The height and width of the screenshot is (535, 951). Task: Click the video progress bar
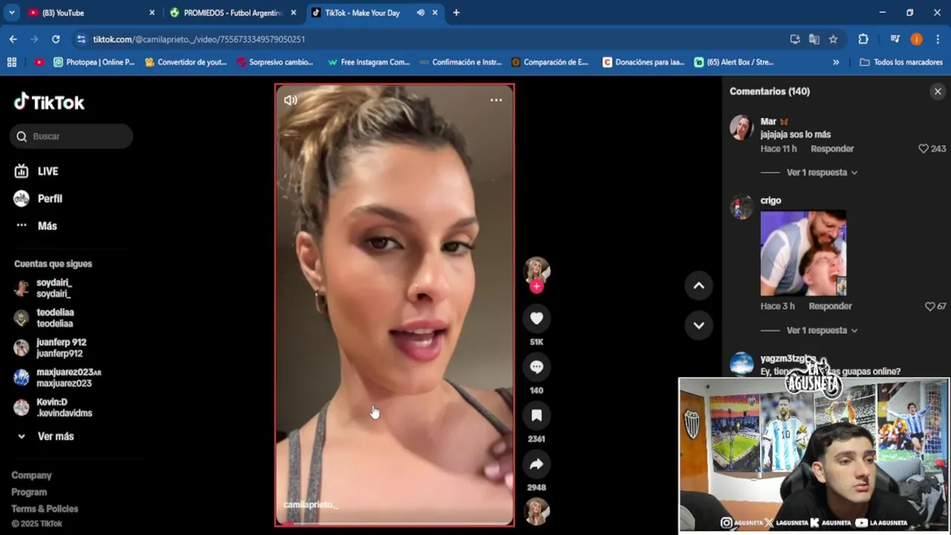click(395, 523)
